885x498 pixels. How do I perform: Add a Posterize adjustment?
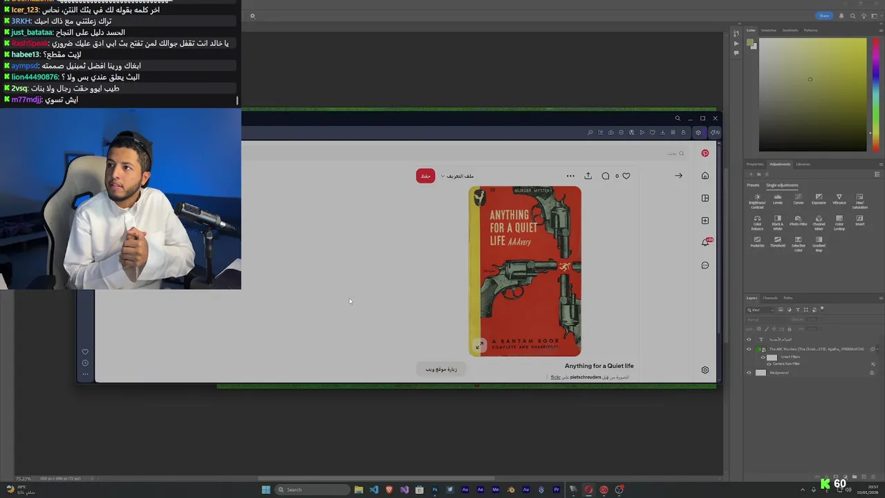pyautogui.click(x=758, y=242)
